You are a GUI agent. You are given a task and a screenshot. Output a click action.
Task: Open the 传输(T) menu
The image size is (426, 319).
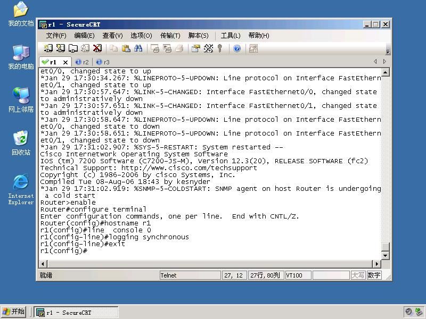170,36
